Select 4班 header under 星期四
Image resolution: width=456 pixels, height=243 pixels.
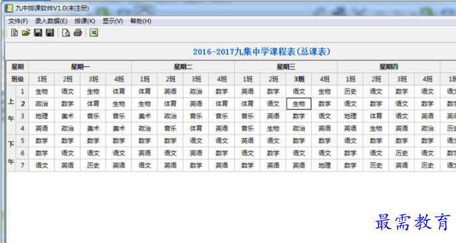click(427, 79)
